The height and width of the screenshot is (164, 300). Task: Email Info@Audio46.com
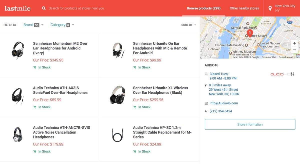[224, 103]
